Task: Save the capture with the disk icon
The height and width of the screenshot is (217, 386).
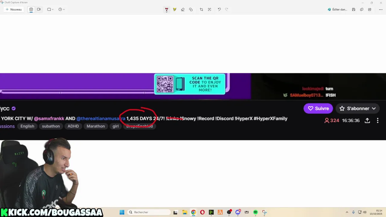Action: pos(353,9)
